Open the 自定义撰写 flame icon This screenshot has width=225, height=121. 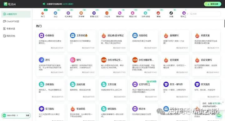click(197, 60)
